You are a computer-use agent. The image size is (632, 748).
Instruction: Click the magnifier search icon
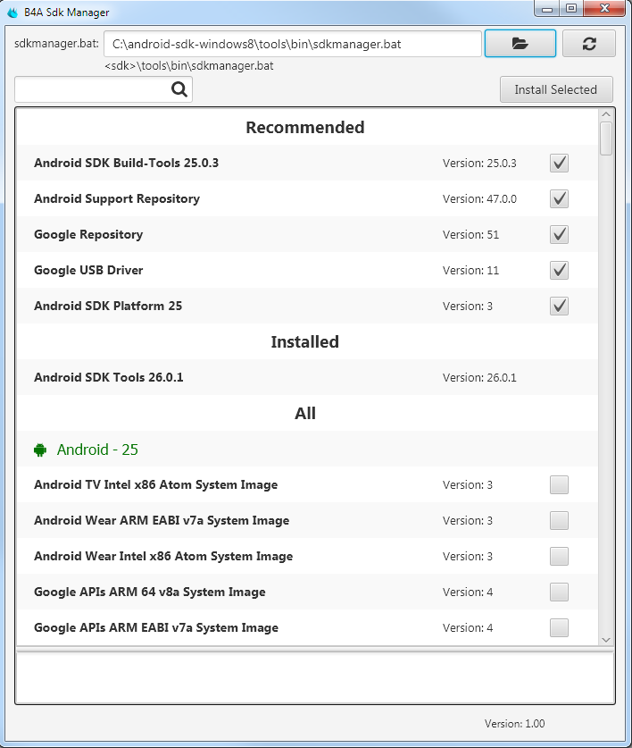(x=179, y=88)
